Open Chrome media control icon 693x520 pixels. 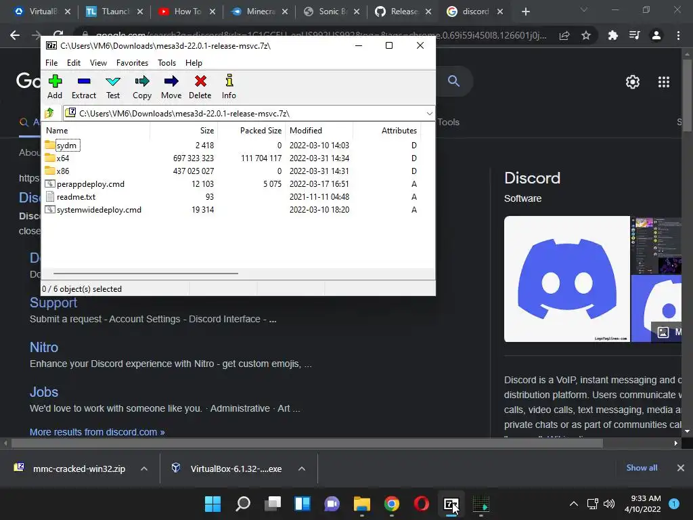pyautogui.click(x=635, y=35)
